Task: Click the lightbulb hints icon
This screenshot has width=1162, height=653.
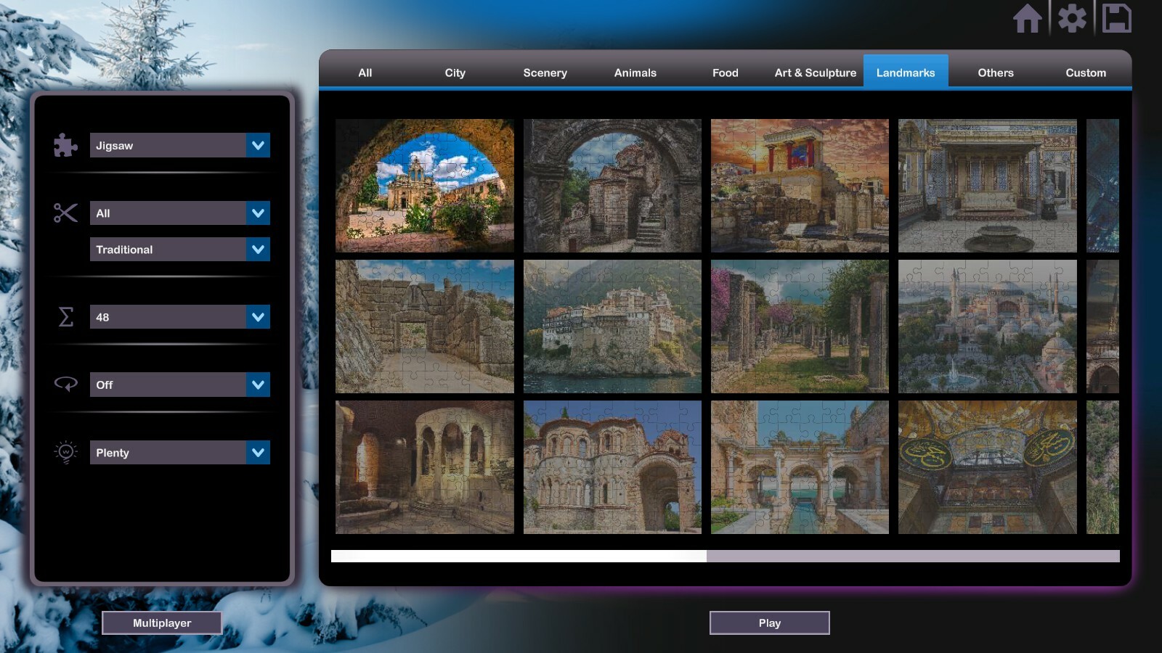Action: (x=65, y=452)
